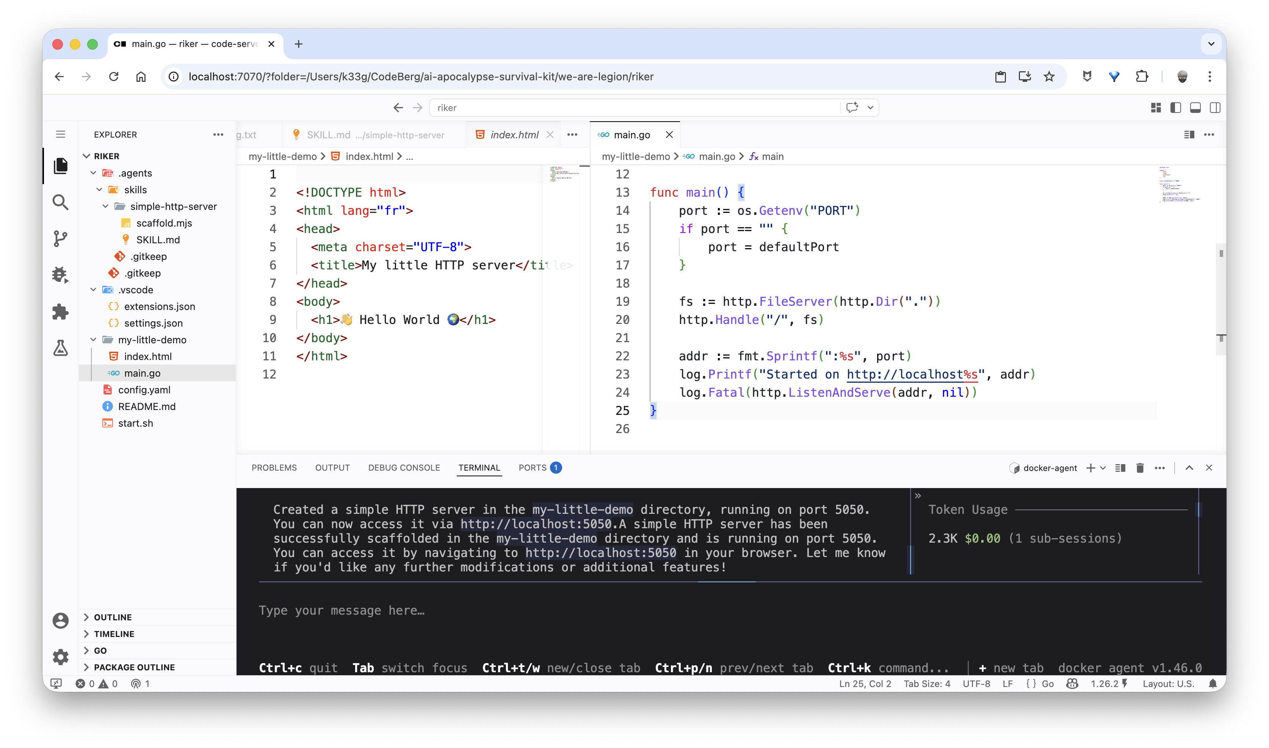Open the Manage gear settings menu
1269x748 pixels.
[61, 657]
